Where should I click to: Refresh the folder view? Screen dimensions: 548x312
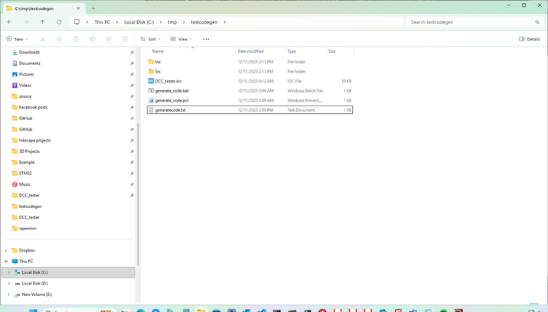tap(59, 22)
